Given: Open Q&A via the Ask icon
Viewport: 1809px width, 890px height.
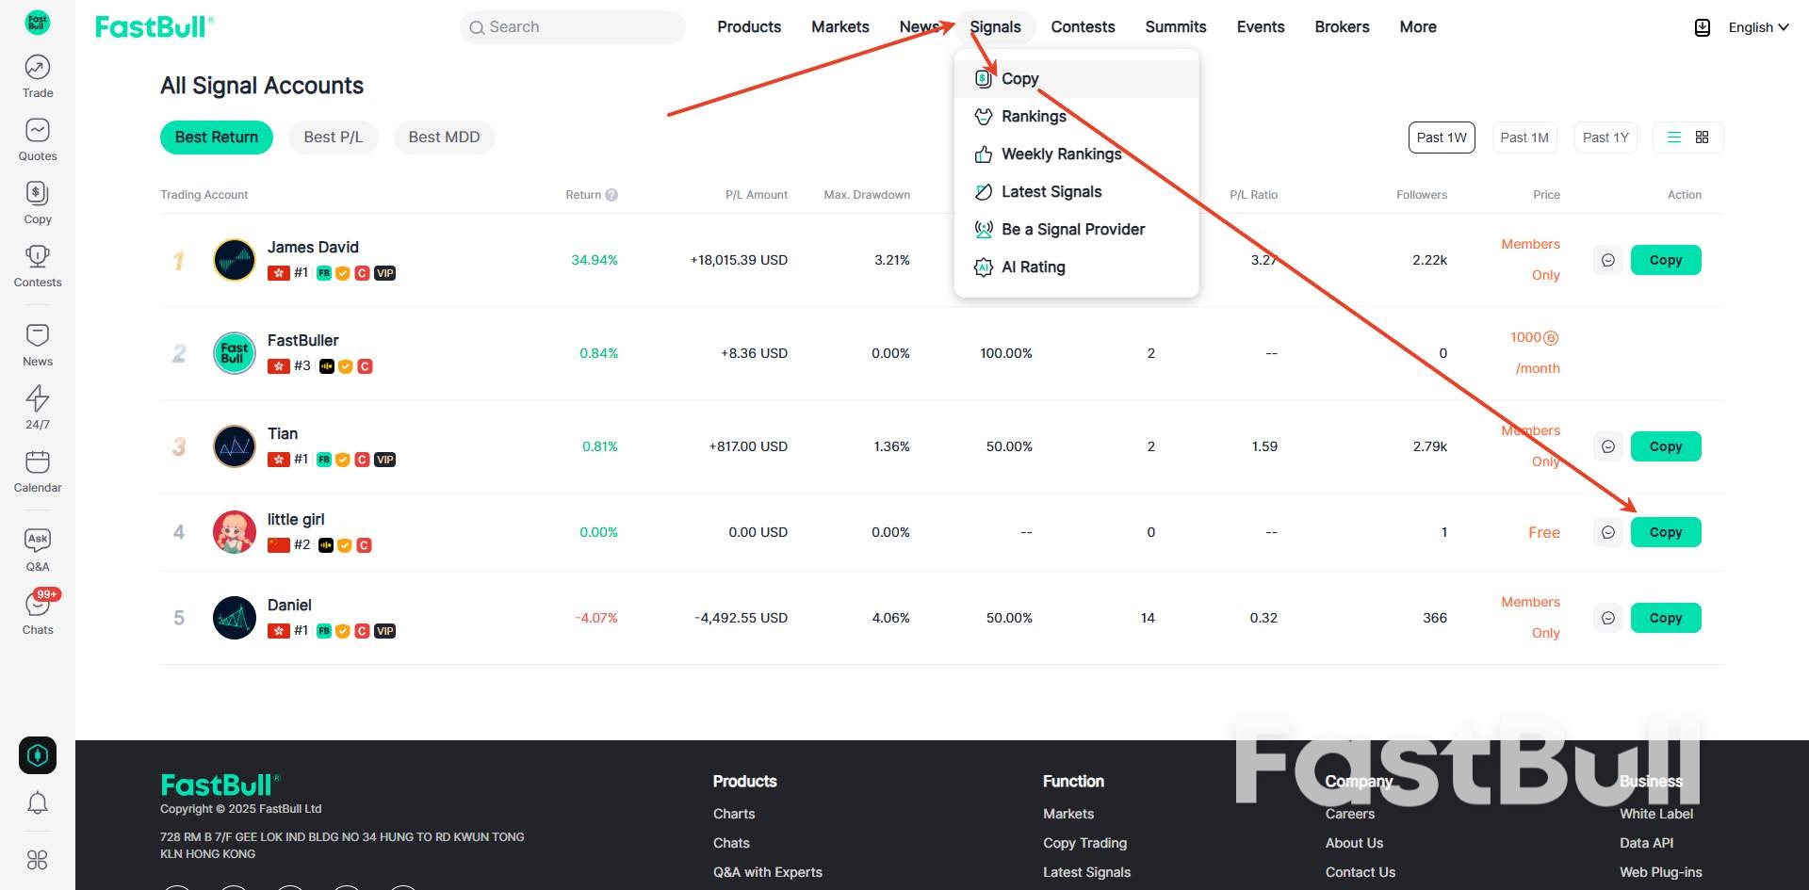Looking at the screenshot, I should pyautogui.click(x=38, y=547).
